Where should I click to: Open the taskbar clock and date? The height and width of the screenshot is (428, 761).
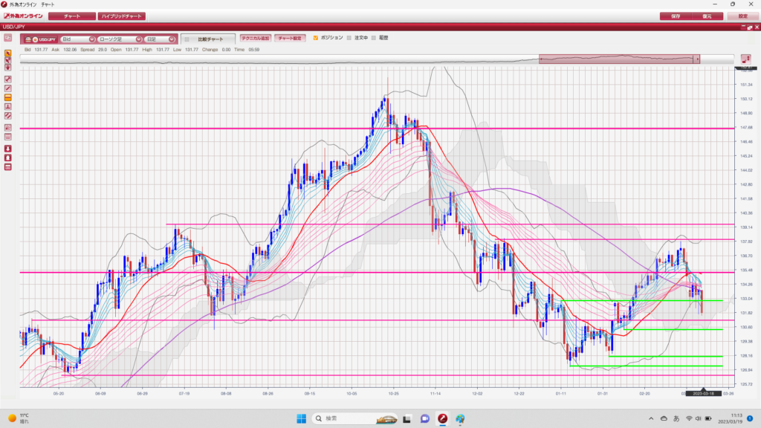730,418
